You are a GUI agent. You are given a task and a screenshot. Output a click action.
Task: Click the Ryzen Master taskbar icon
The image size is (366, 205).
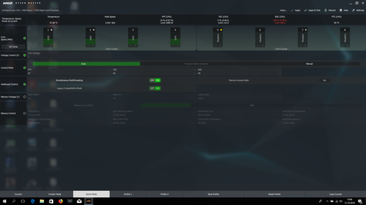[88, 201]
